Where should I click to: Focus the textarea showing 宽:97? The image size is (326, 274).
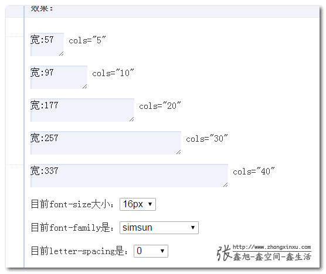tap(59, 77)
